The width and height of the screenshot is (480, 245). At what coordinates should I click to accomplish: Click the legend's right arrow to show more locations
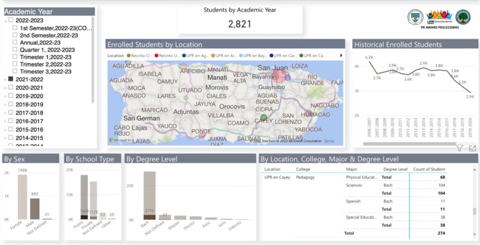tap(341, 56)
